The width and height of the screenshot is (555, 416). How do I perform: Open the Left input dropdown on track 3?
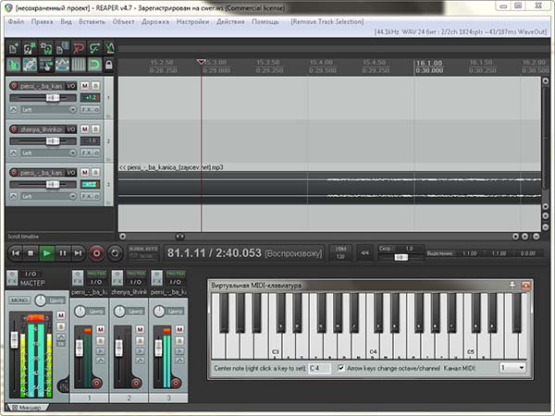coord(46,197)
